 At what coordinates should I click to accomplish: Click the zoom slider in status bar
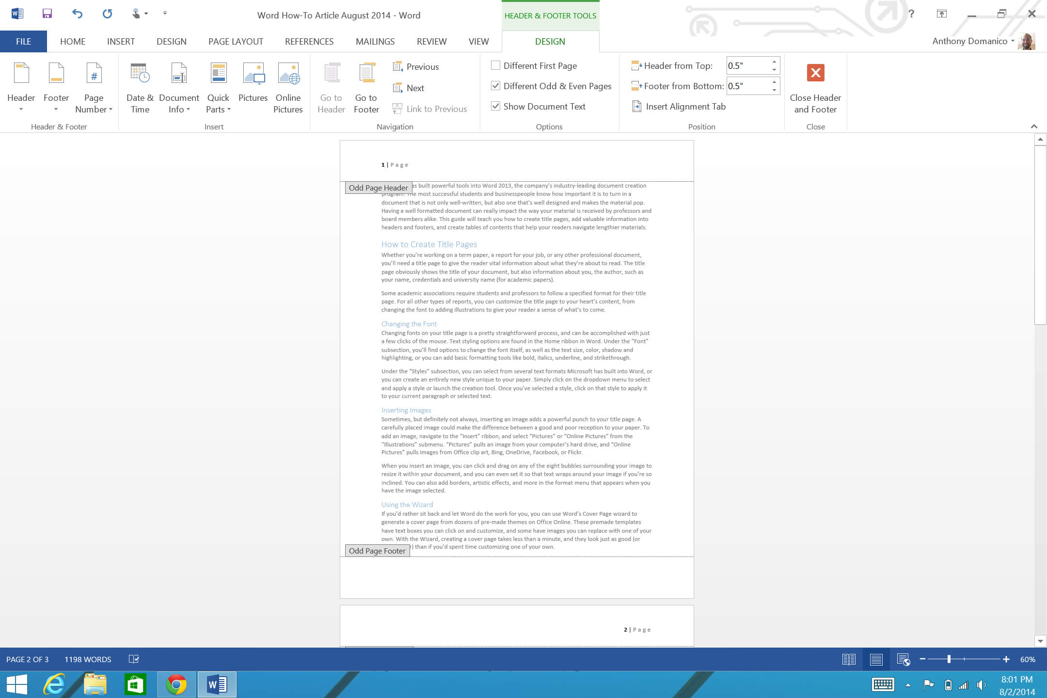tap(949, 659)
